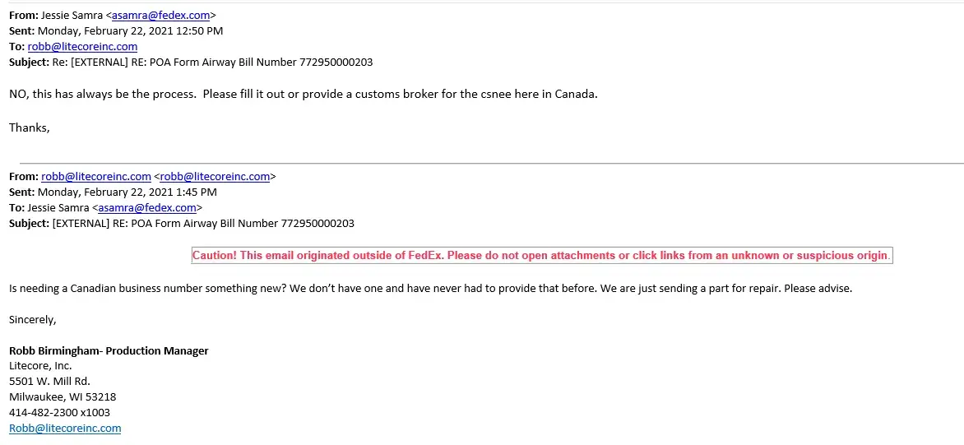Click Robb@litecoreinc.com link in the signature
The width and height of the screenshot is (964, 445).
(x=65, y=429)
